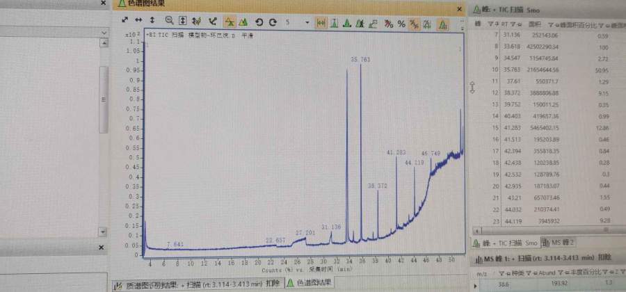Click the peak spectrum extraction icon
The width and height of the screenshot is (626, 292).
click(334, 24)
